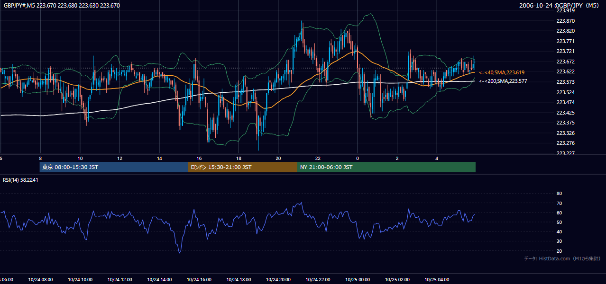The width and height of the screenshot is (606, 284).
Task: Click price axis value 223.721
Action: [565, 51]
